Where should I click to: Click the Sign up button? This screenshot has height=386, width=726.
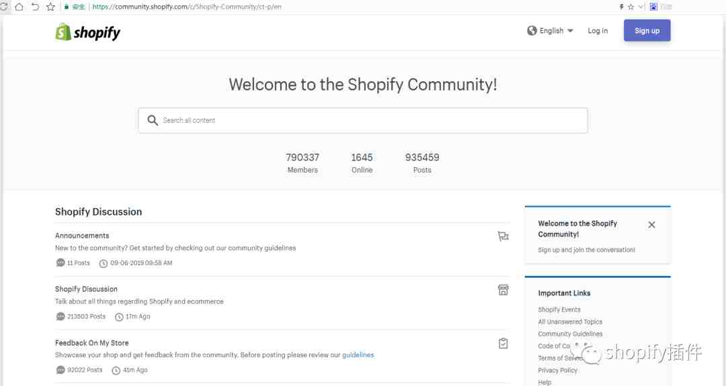point(647,30)
